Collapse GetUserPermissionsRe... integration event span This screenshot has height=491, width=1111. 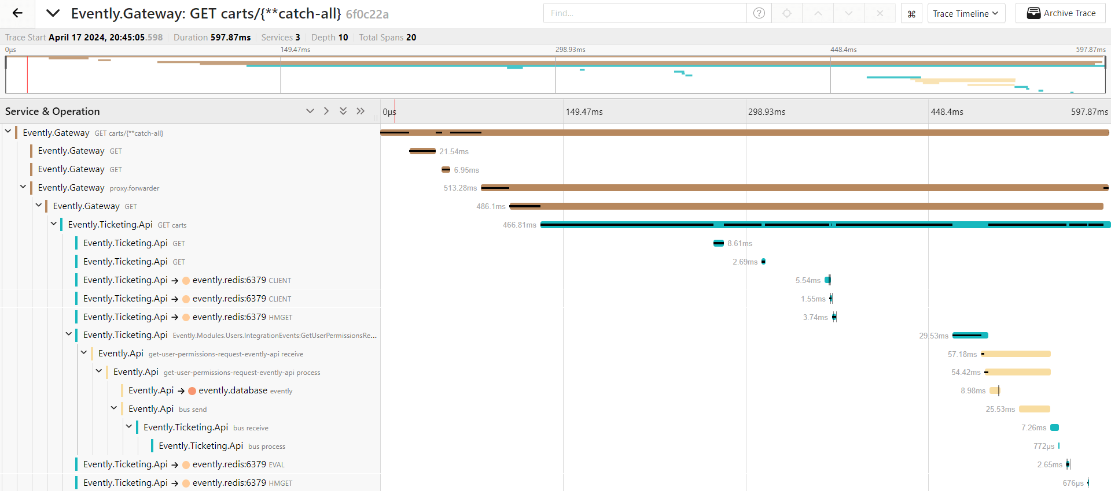tap(68, 334)
